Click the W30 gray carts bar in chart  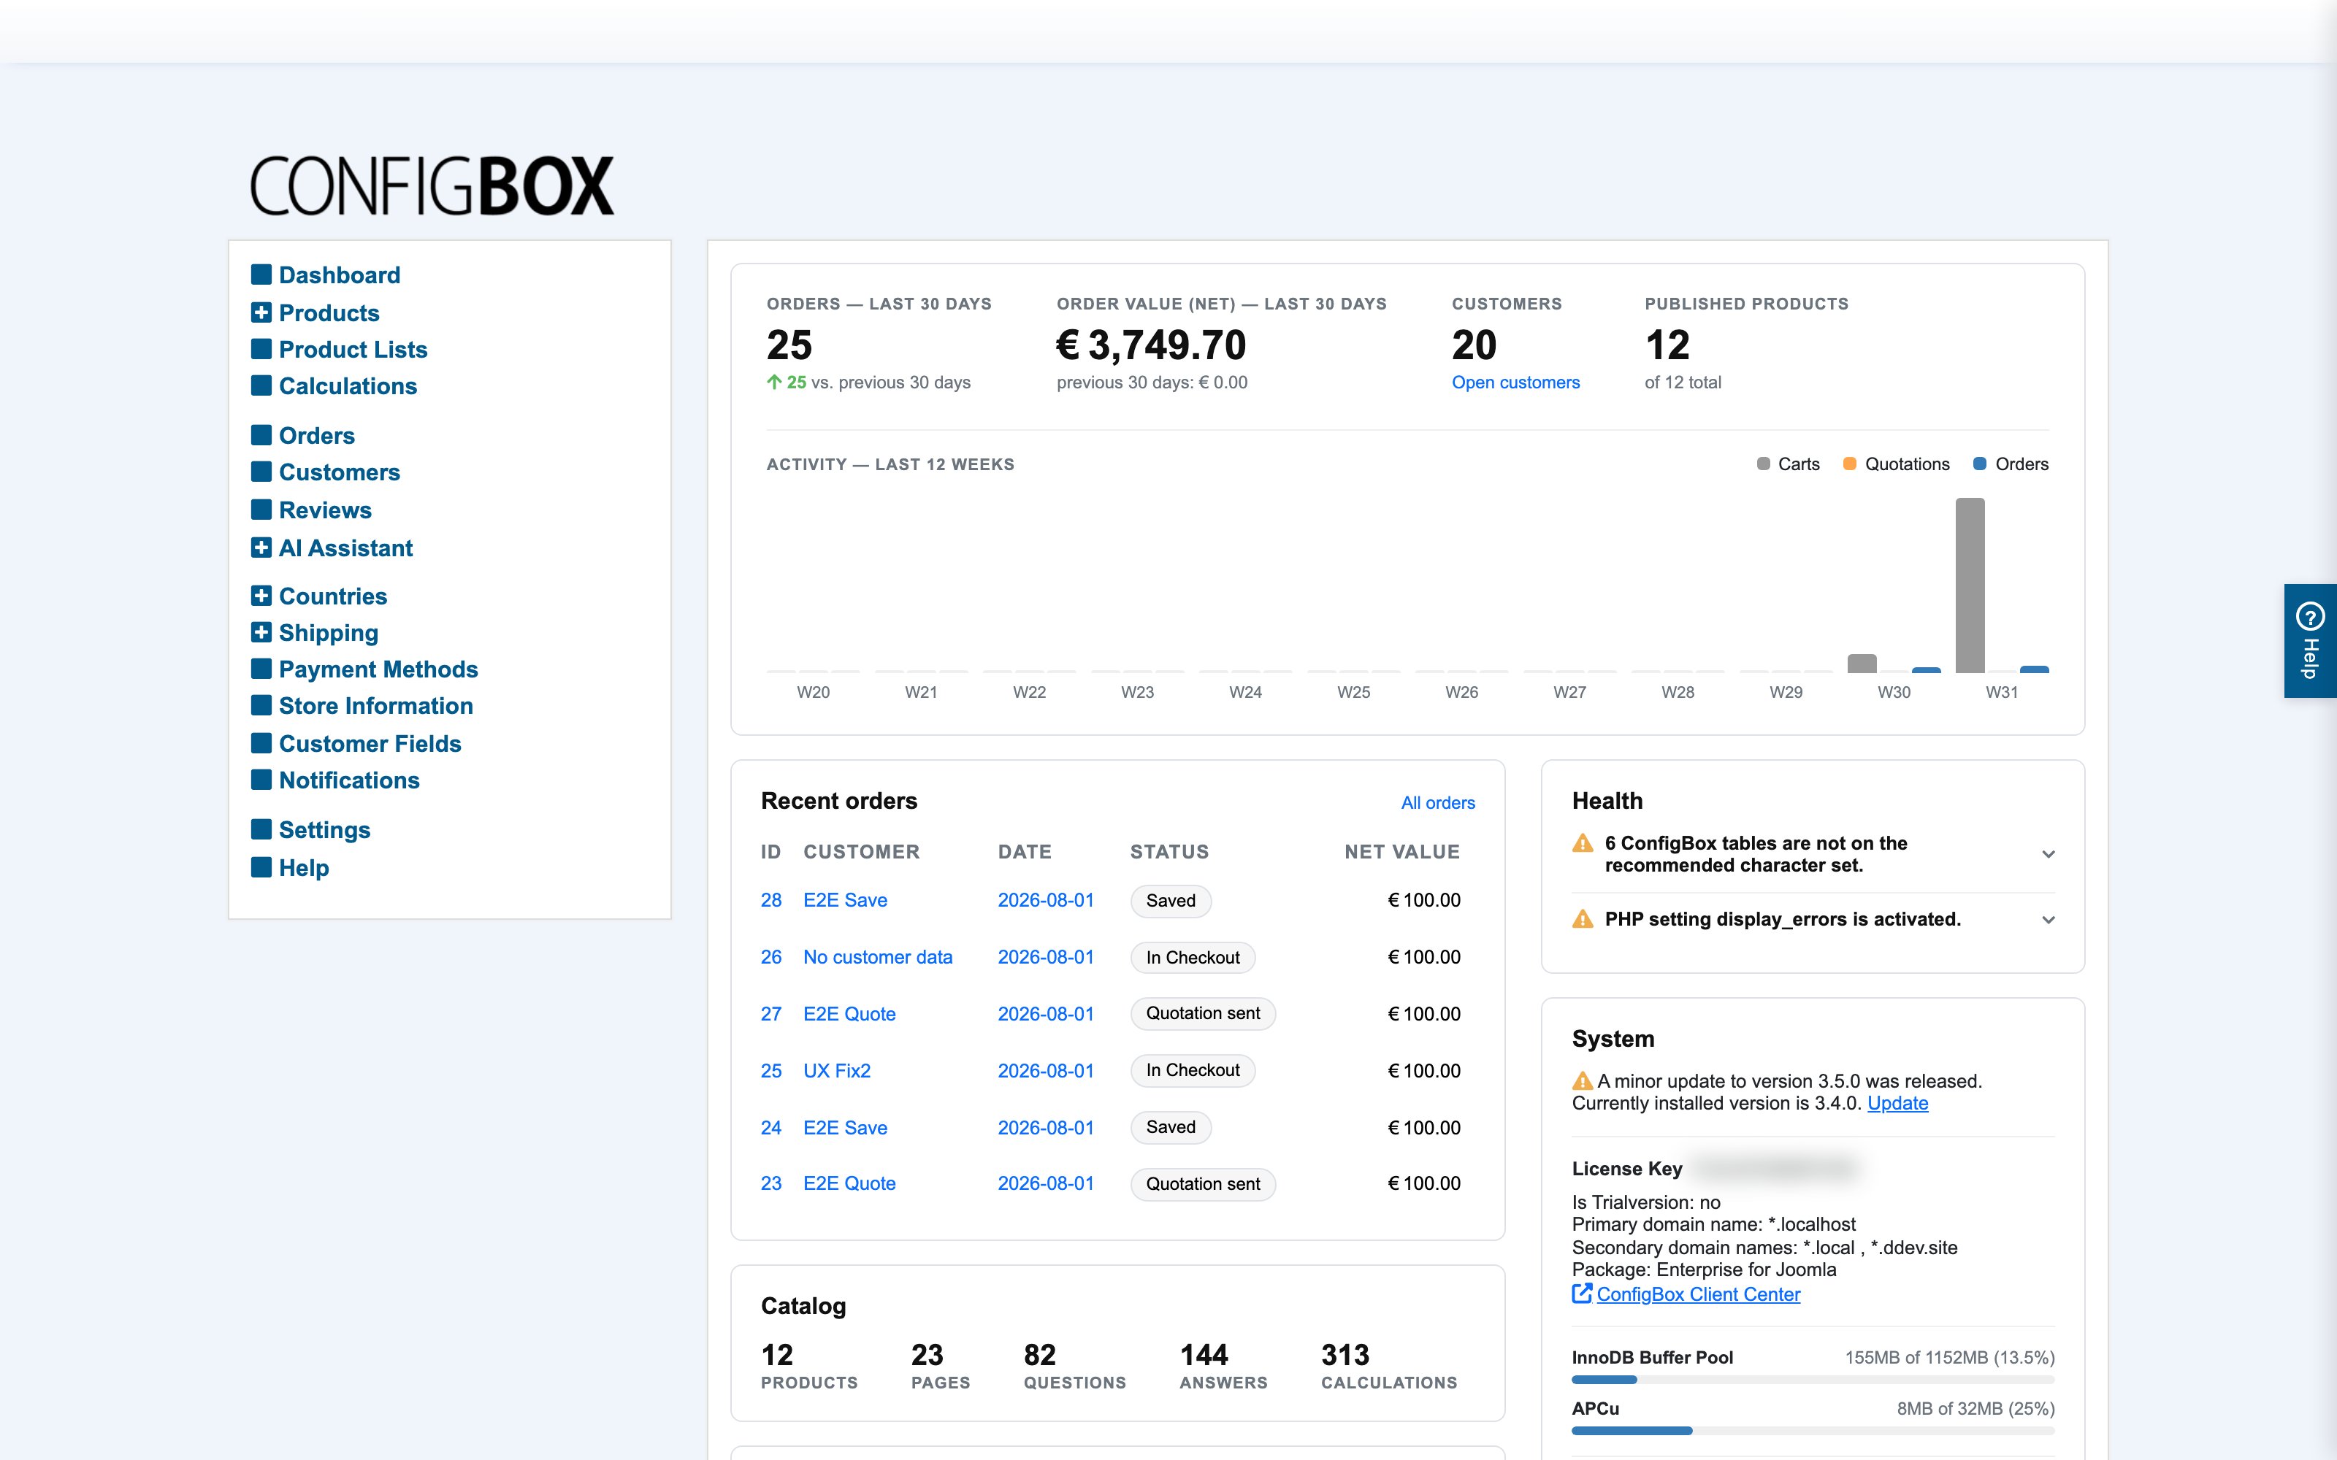(x=1862, y=664)
